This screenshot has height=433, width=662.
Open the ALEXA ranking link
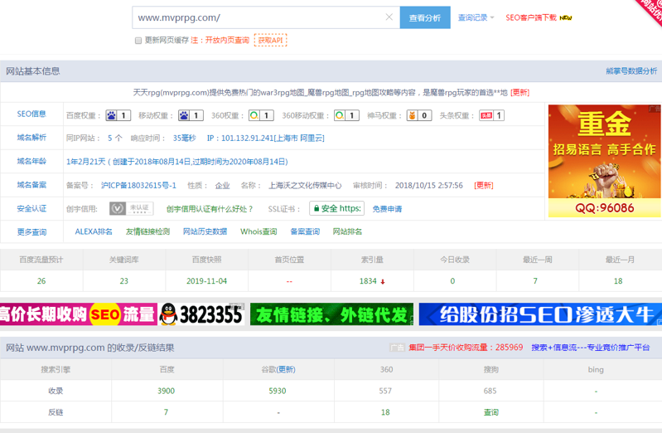click(94, 231)
